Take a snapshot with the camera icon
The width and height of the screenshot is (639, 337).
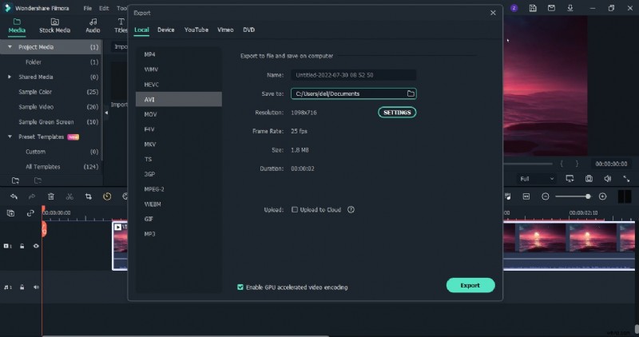(589, 178)
